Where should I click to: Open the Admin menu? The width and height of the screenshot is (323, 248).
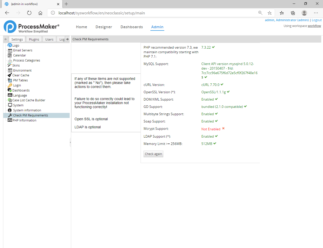tap(157, 27)
